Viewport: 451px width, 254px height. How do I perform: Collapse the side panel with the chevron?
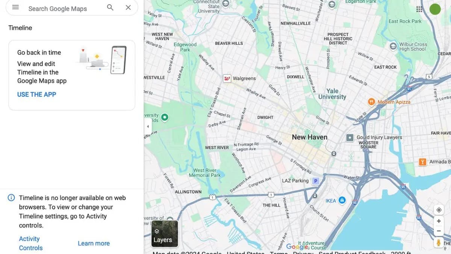(x=147, y=127)
